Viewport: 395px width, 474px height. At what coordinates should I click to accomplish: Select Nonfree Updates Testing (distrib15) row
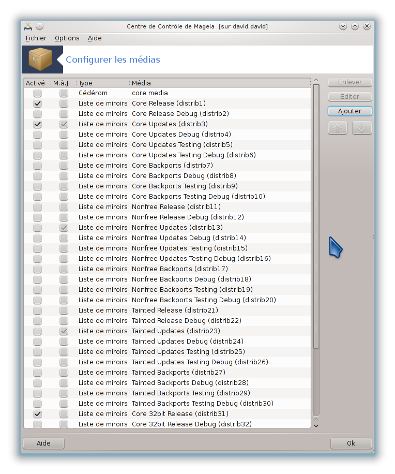[168, 248]
